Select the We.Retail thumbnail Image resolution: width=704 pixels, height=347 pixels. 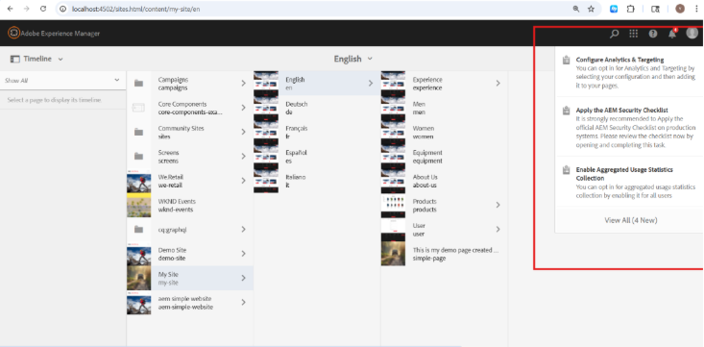coord(138,181)
